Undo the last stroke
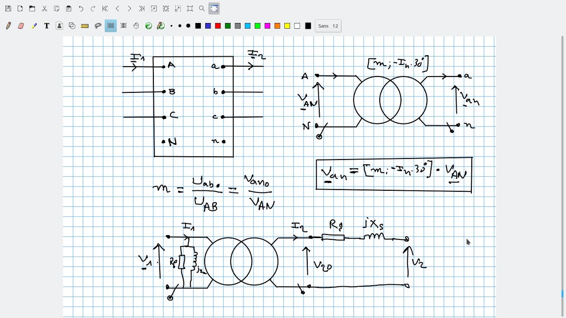The width and height of the screenshot is (566, 318). click(x=81, y=8)
